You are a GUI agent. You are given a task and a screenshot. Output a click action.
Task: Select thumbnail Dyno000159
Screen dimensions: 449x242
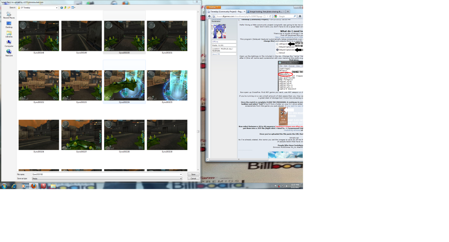coord(167,135)
